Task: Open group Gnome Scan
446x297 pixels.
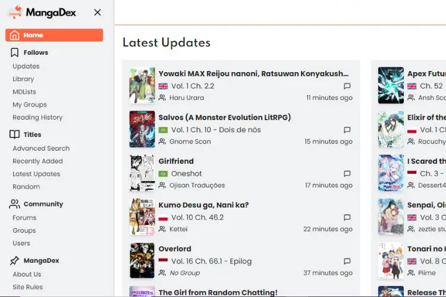Action: pyautogui.click(x=190, y=142)
